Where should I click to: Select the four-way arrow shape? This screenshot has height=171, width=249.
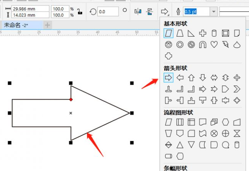[x=237, y=78]
